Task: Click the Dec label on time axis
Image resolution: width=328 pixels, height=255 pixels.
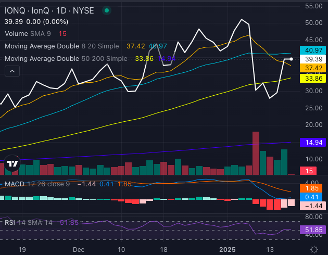Action: (79, 249)
